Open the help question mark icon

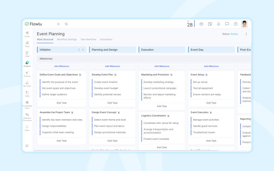(235, 24)
